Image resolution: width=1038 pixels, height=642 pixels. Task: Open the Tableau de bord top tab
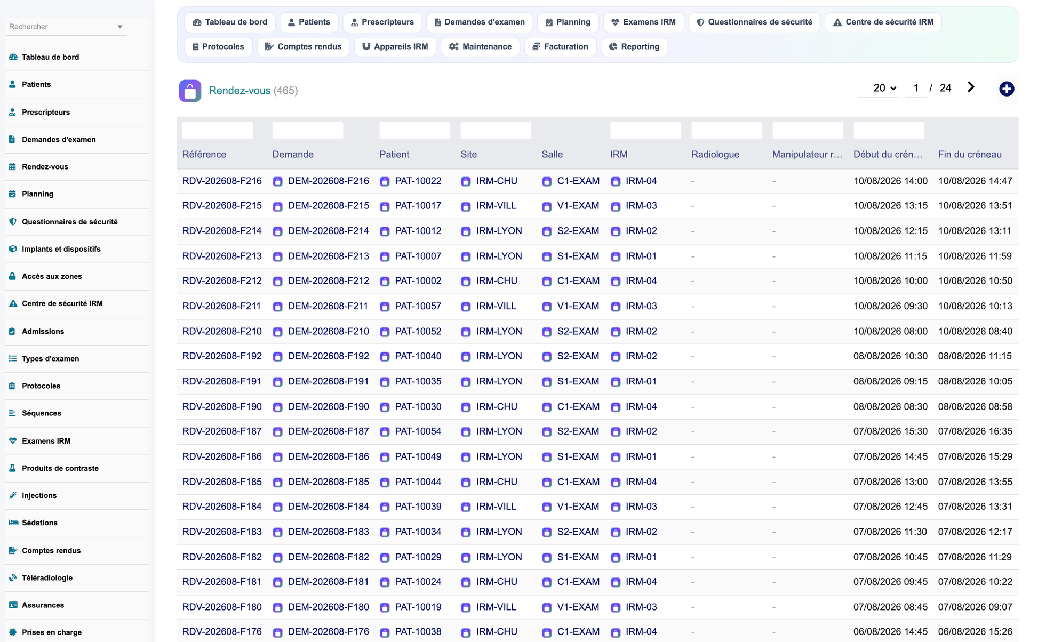230,22
